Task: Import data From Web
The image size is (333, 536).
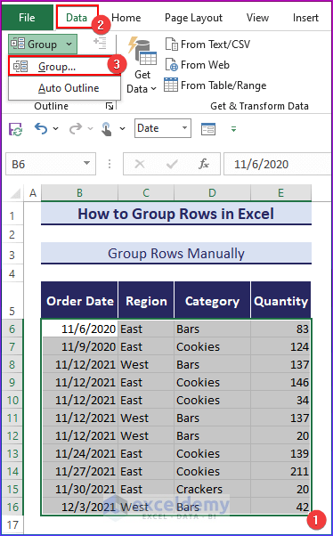Action: 198,65
